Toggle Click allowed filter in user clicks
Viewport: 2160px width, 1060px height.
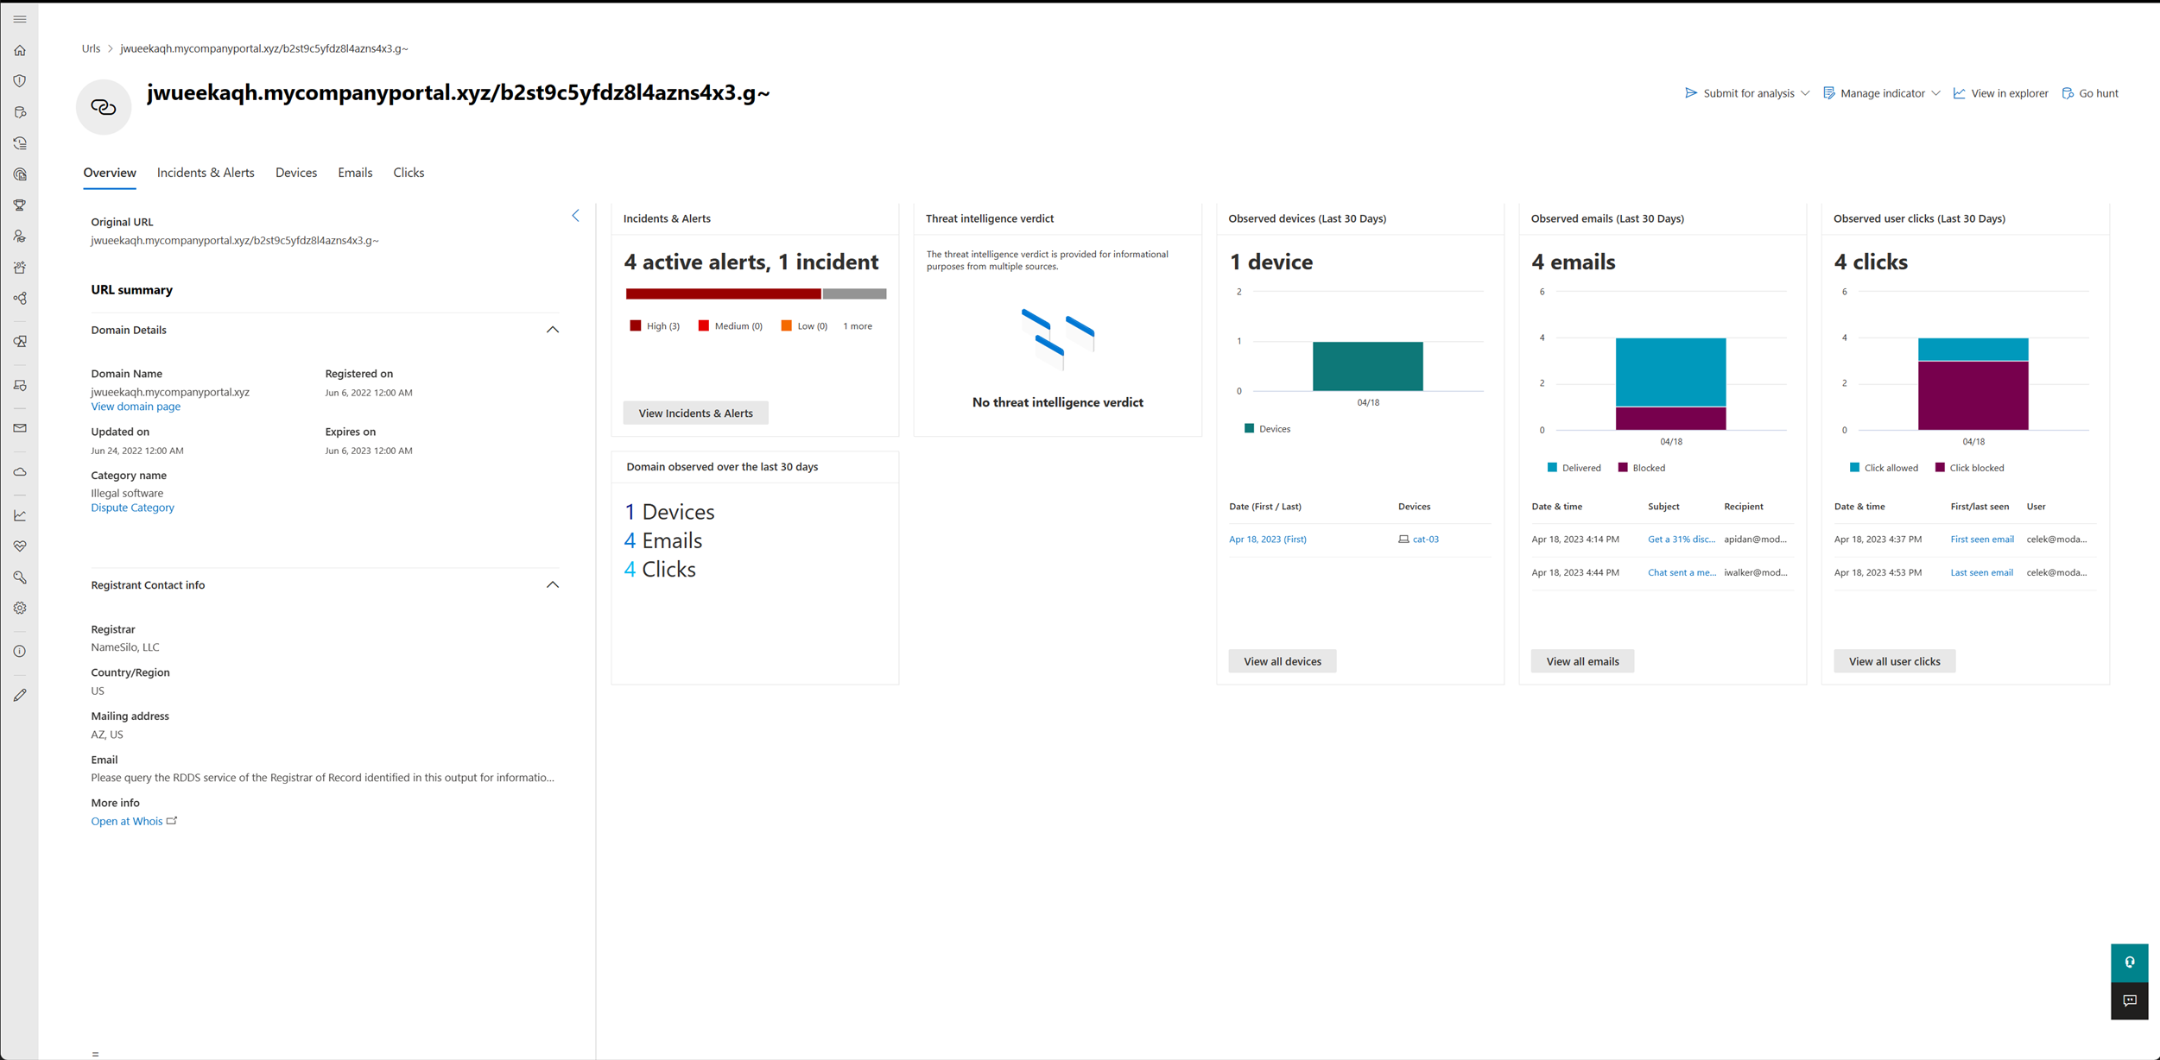click(x=1882, y=467)
